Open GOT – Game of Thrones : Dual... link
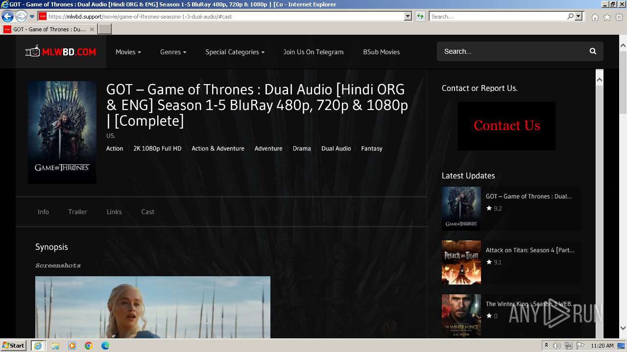 coord(529,197)
